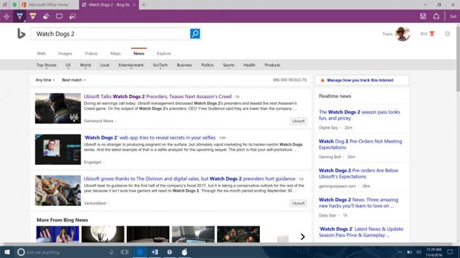Exit Web Note mode
Viewport: 460px width, 258px height.
(x=453, y=17)
